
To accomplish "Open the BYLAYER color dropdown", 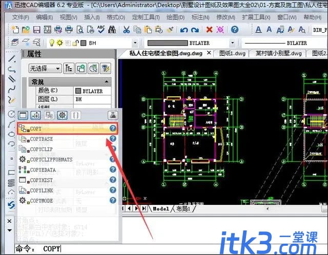I will [x=232, y=43].
